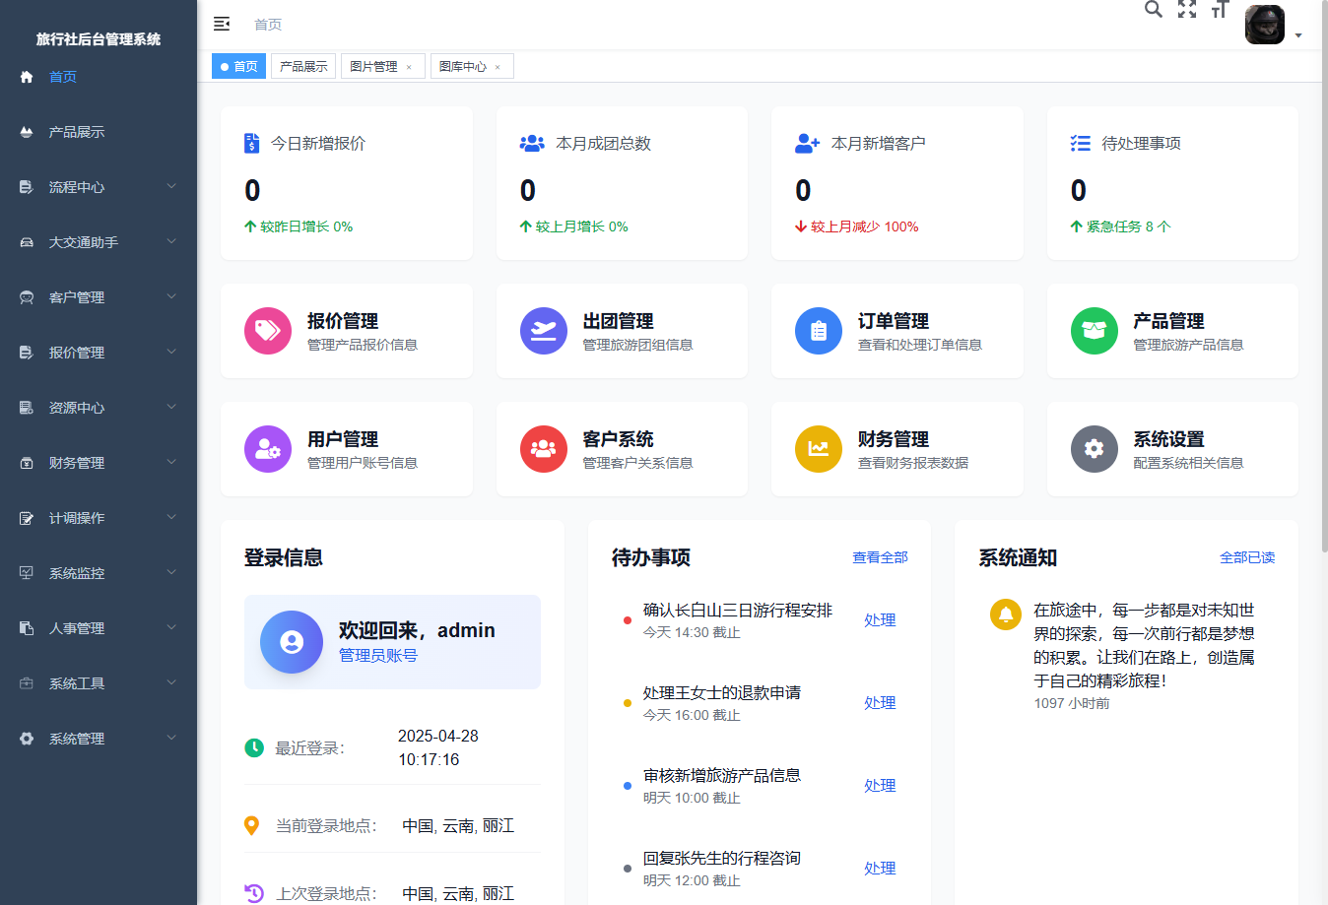Select 首页 in the left sidebar
This screenshot has height=905, width=1328.
tap(62, 76)
